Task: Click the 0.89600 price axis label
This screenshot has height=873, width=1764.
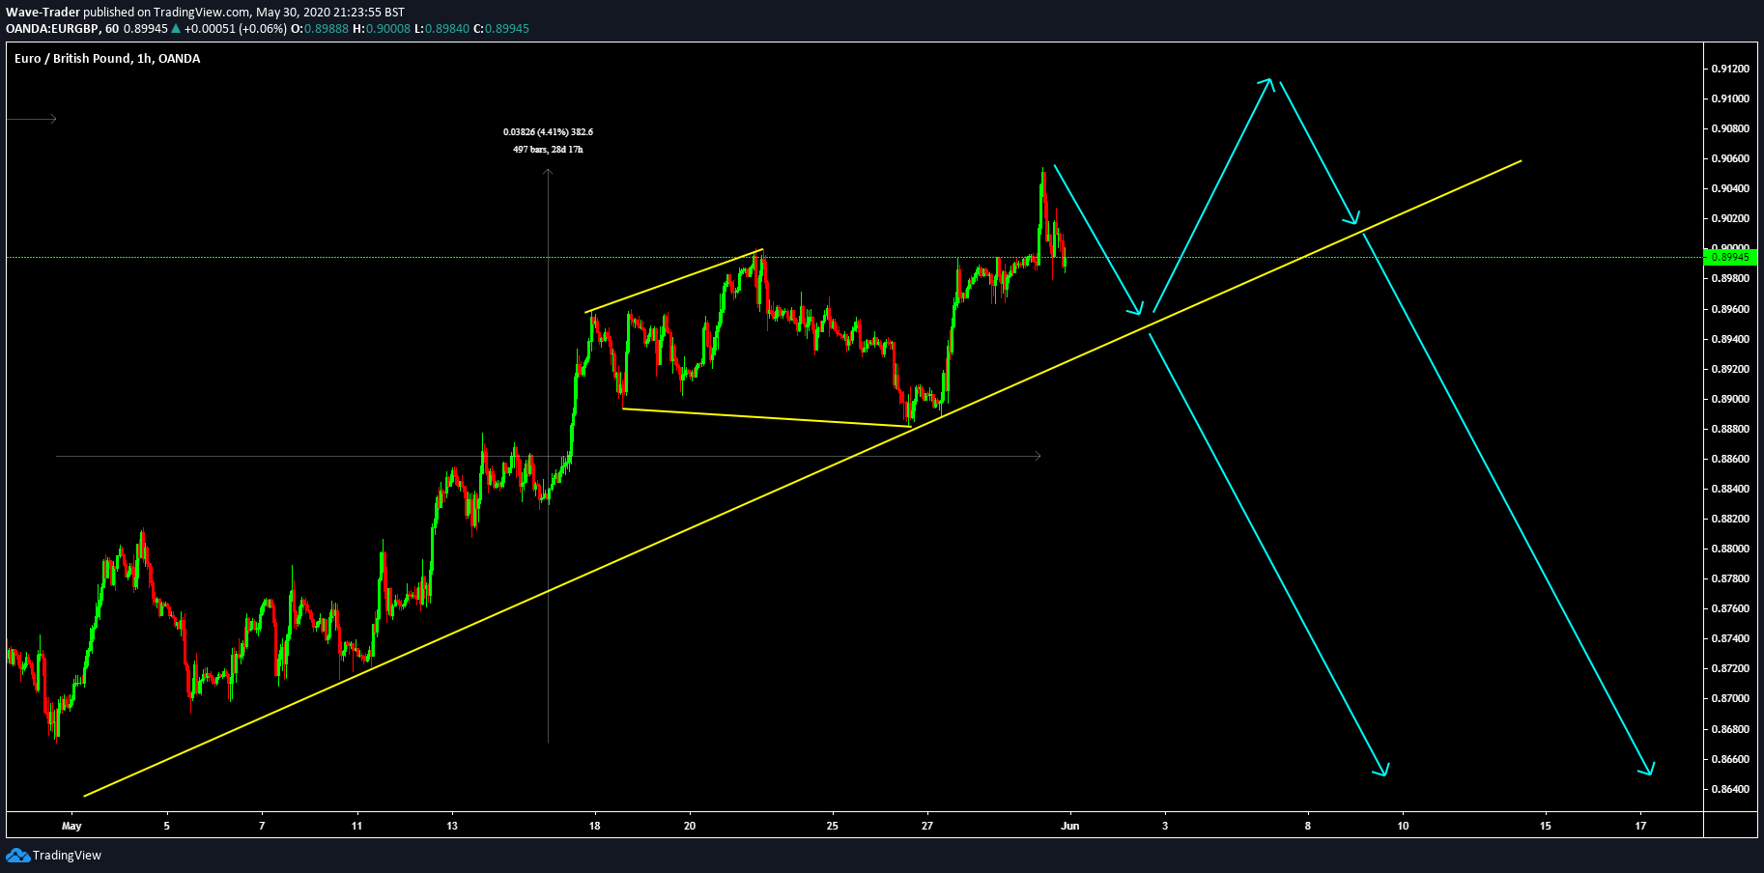Action: click(x=1729, y=309)
